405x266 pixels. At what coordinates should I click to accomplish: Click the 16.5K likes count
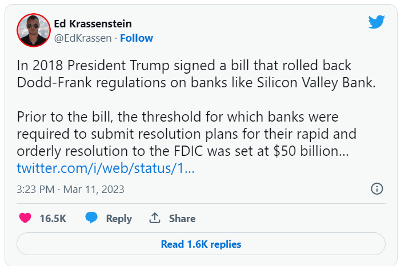(53, 218)
